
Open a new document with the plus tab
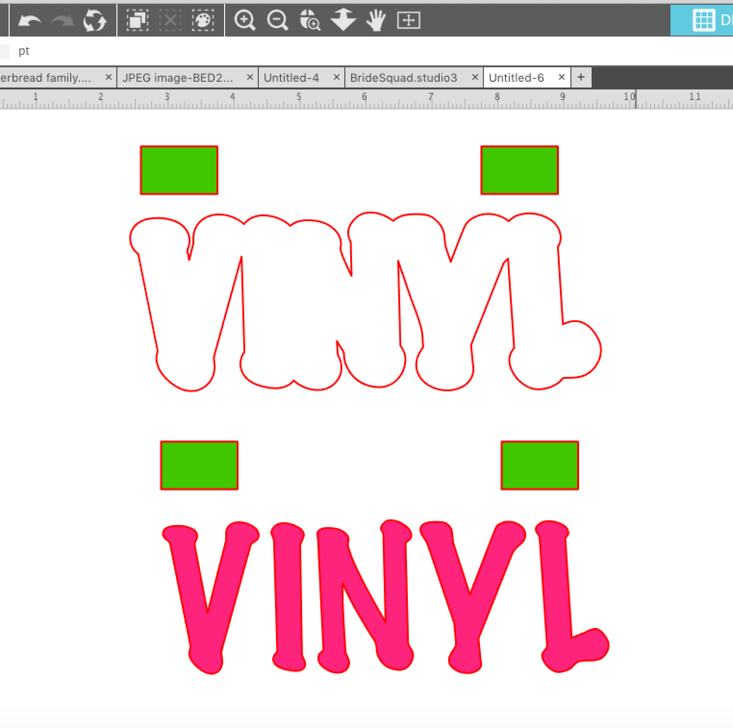click(581, 77)
